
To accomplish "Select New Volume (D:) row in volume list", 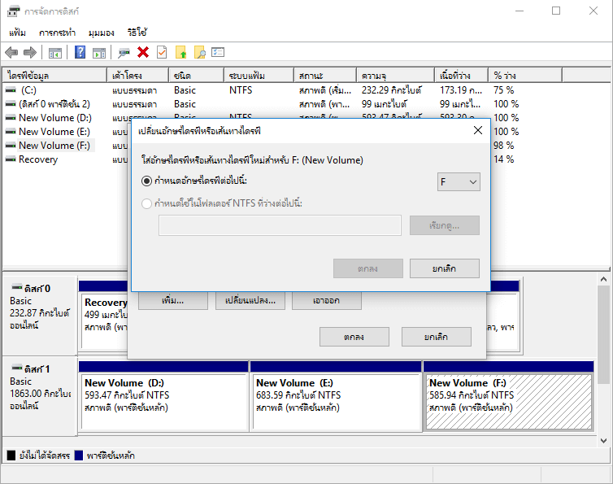I will tap(54, 118).
